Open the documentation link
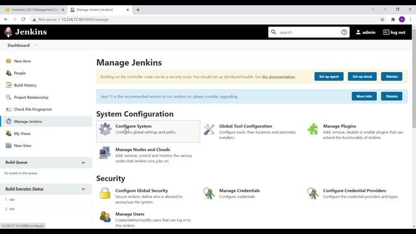 coord(279,77)
